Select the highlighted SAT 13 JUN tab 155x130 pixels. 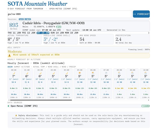coord(43,33)
